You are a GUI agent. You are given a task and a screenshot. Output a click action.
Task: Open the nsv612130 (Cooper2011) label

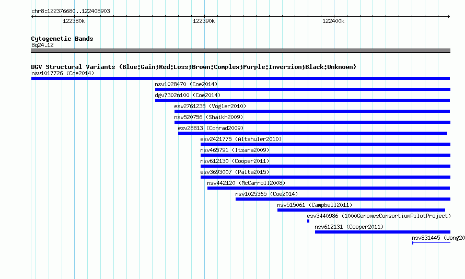click(x=235, y=161)
